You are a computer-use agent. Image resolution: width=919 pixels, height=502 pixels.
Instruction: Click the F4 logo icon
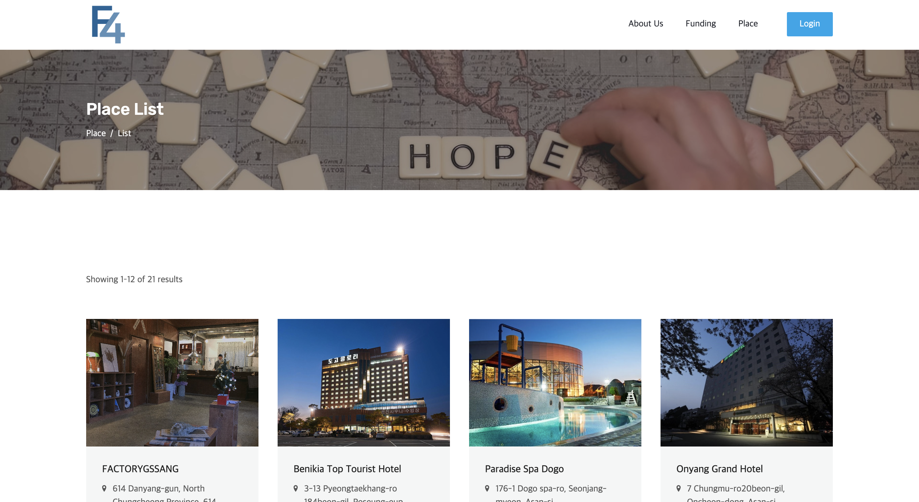click(108, 24)
